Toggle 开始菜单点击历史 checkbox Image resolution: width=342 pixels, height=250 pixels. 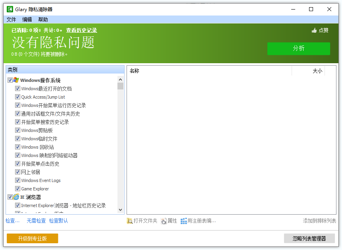pos(18,164)
